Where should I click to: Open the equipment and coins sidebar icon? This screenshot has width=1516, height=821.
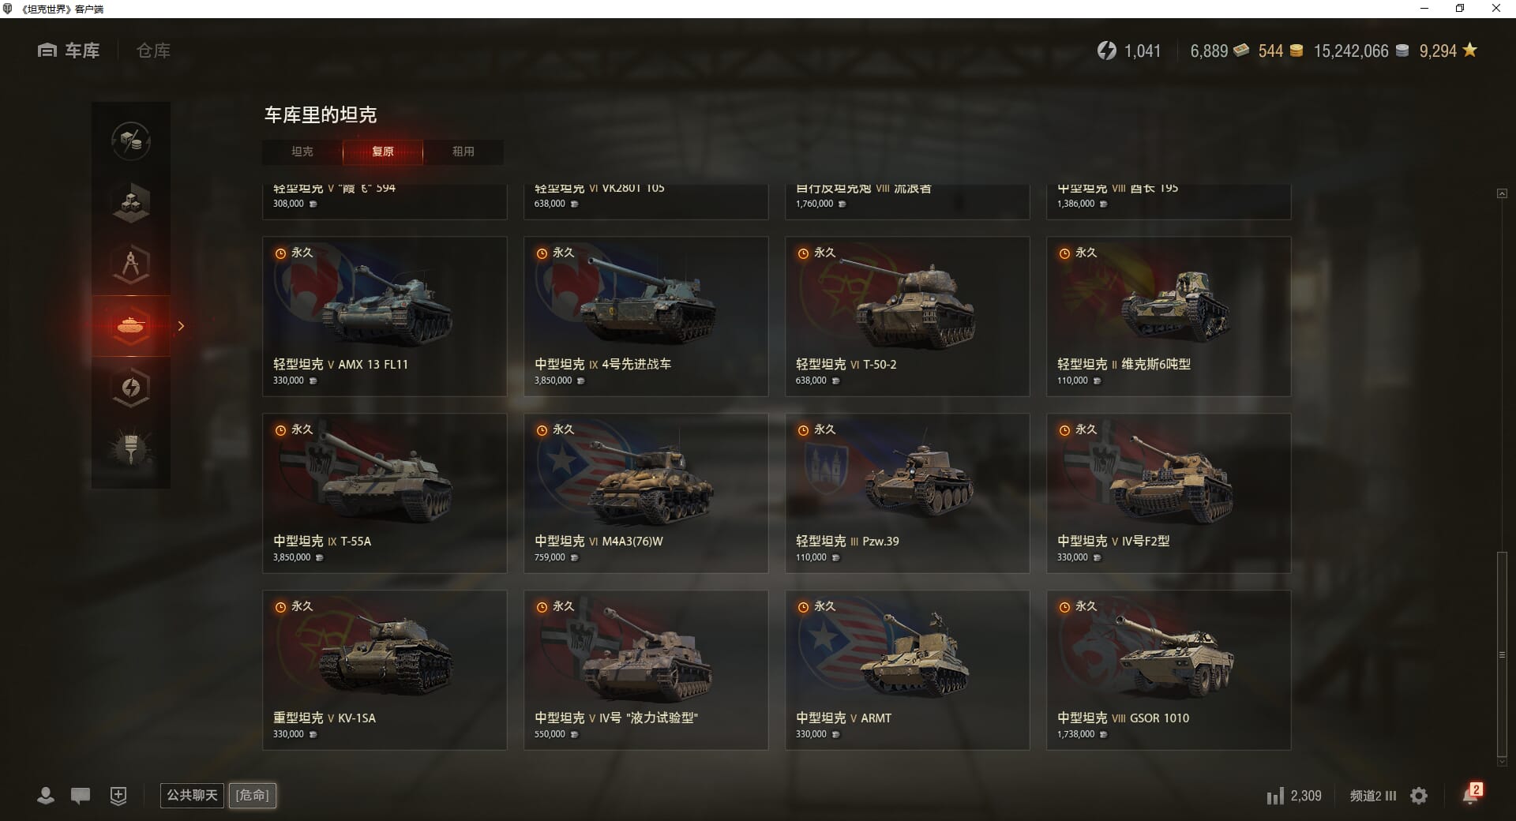[131, 141]
